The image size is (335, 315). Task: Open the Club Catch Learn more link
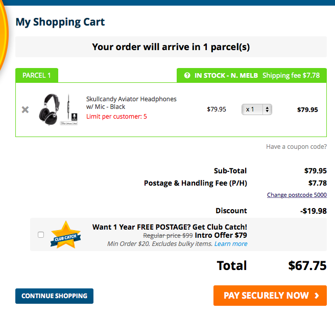(231, 244)
